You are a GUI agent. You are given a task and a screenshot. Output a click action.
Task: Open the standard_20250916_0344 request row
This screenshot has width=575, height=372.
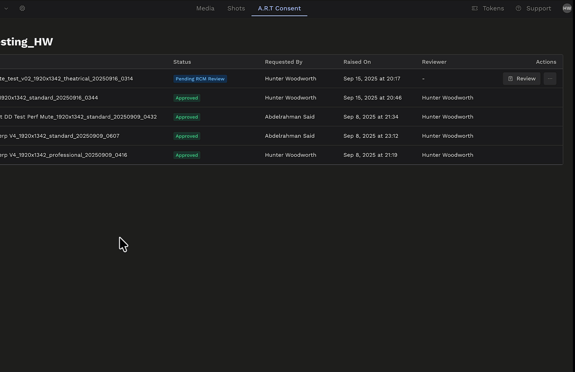(49, 98)
